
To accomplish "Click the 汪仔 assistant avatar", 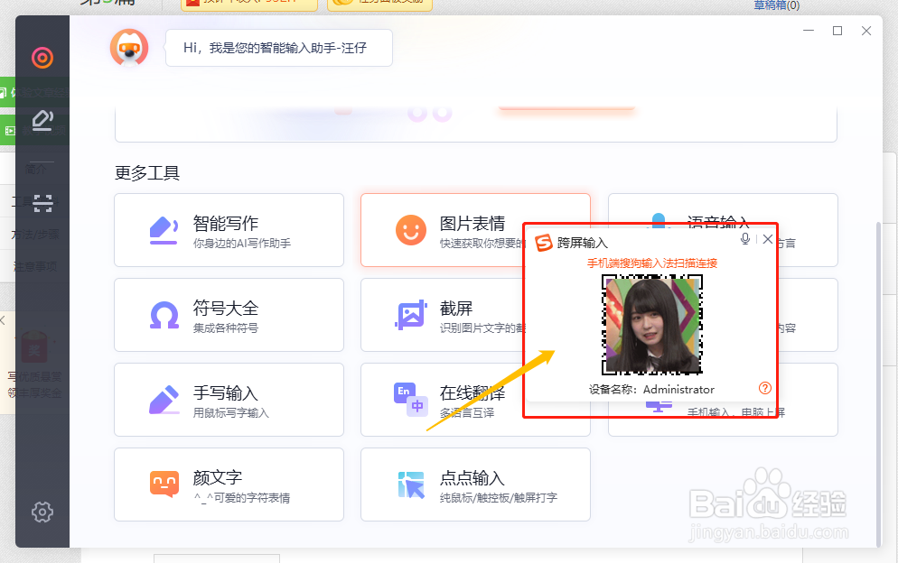I will [x=129, y=48].
